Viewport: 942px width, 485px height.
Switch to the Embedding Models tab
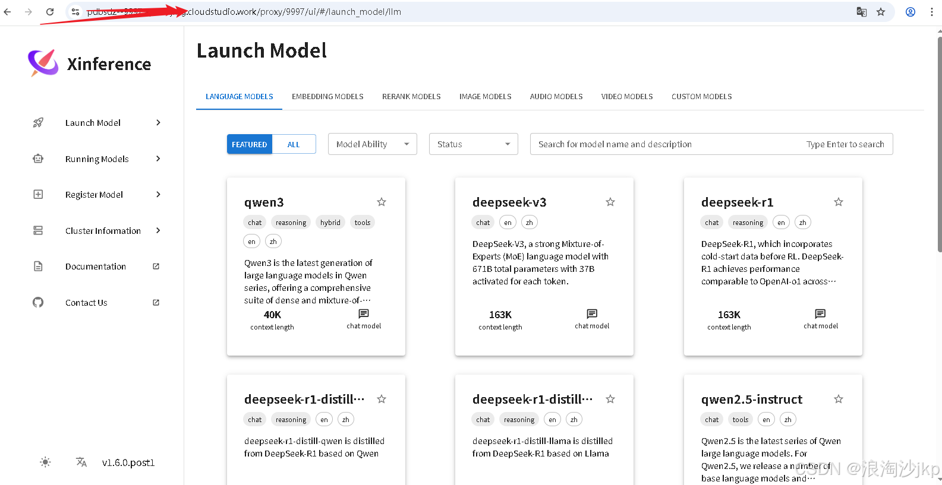[327, 97]
